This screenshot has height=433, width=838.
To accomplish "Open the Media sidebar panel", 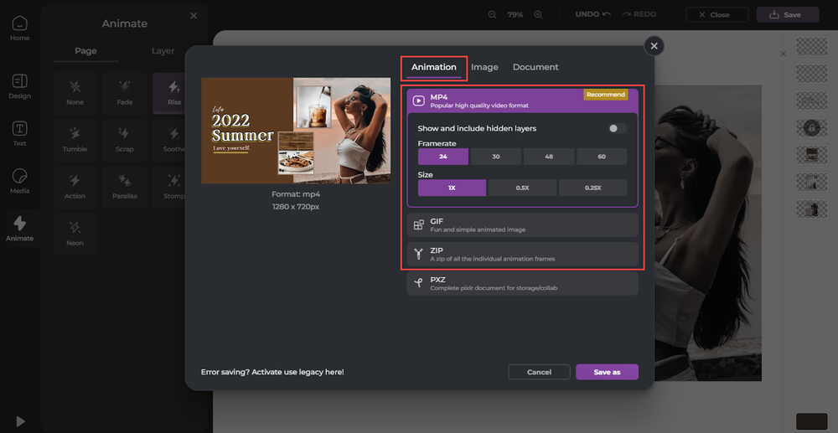I will coord(19,181).
